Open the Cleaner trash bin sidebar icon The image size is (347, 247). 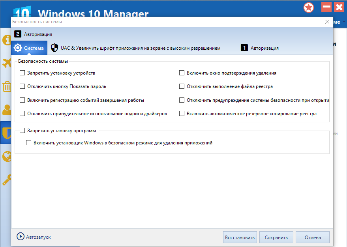(7, 86)
